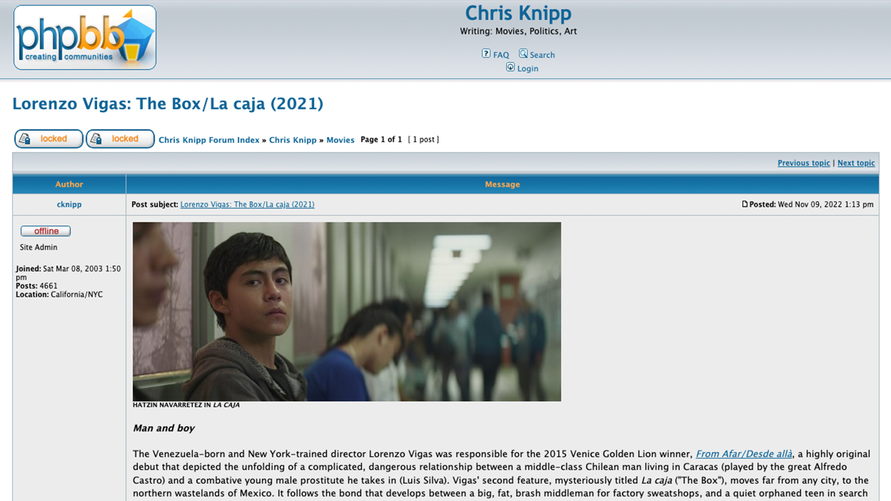Click the offline status badge
The height and width of the screenshot is (501, 891).
(x=45, y=231)
